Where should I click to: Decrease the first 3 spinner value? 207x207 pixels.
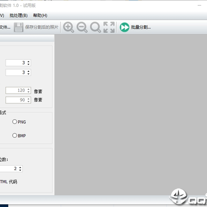pyautogui.click(x=28, y=64)
